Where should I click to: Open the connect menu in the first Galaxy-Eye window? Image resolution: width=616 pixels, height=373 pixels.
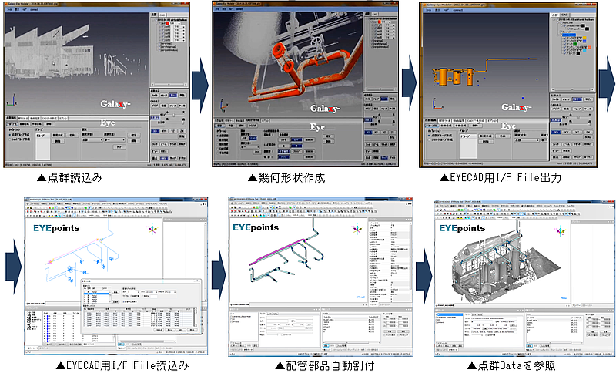pyautogui.click(x=35, y=9)
